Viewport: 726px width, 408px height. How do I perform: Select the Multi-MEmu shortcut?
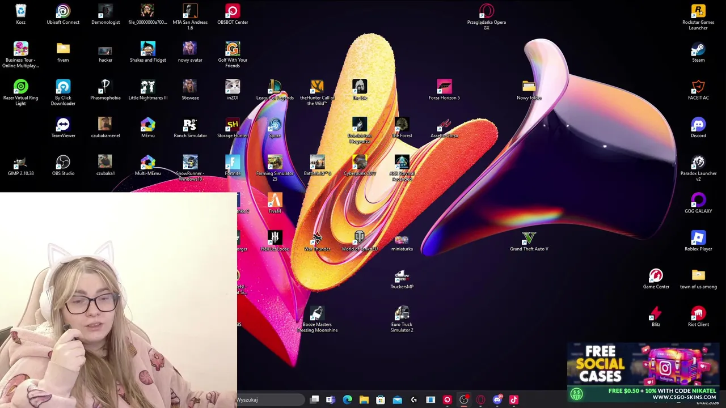pyautogui.click(x=147, y=166)
